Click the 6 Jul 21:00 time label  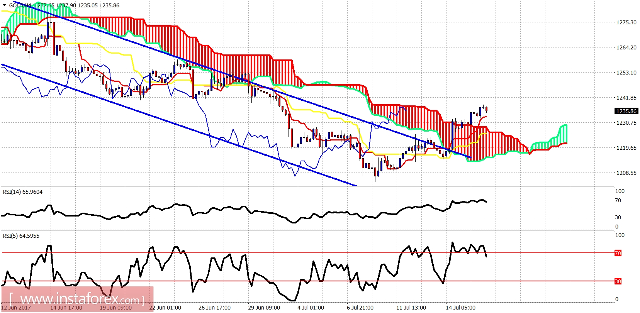pos(360,308)
